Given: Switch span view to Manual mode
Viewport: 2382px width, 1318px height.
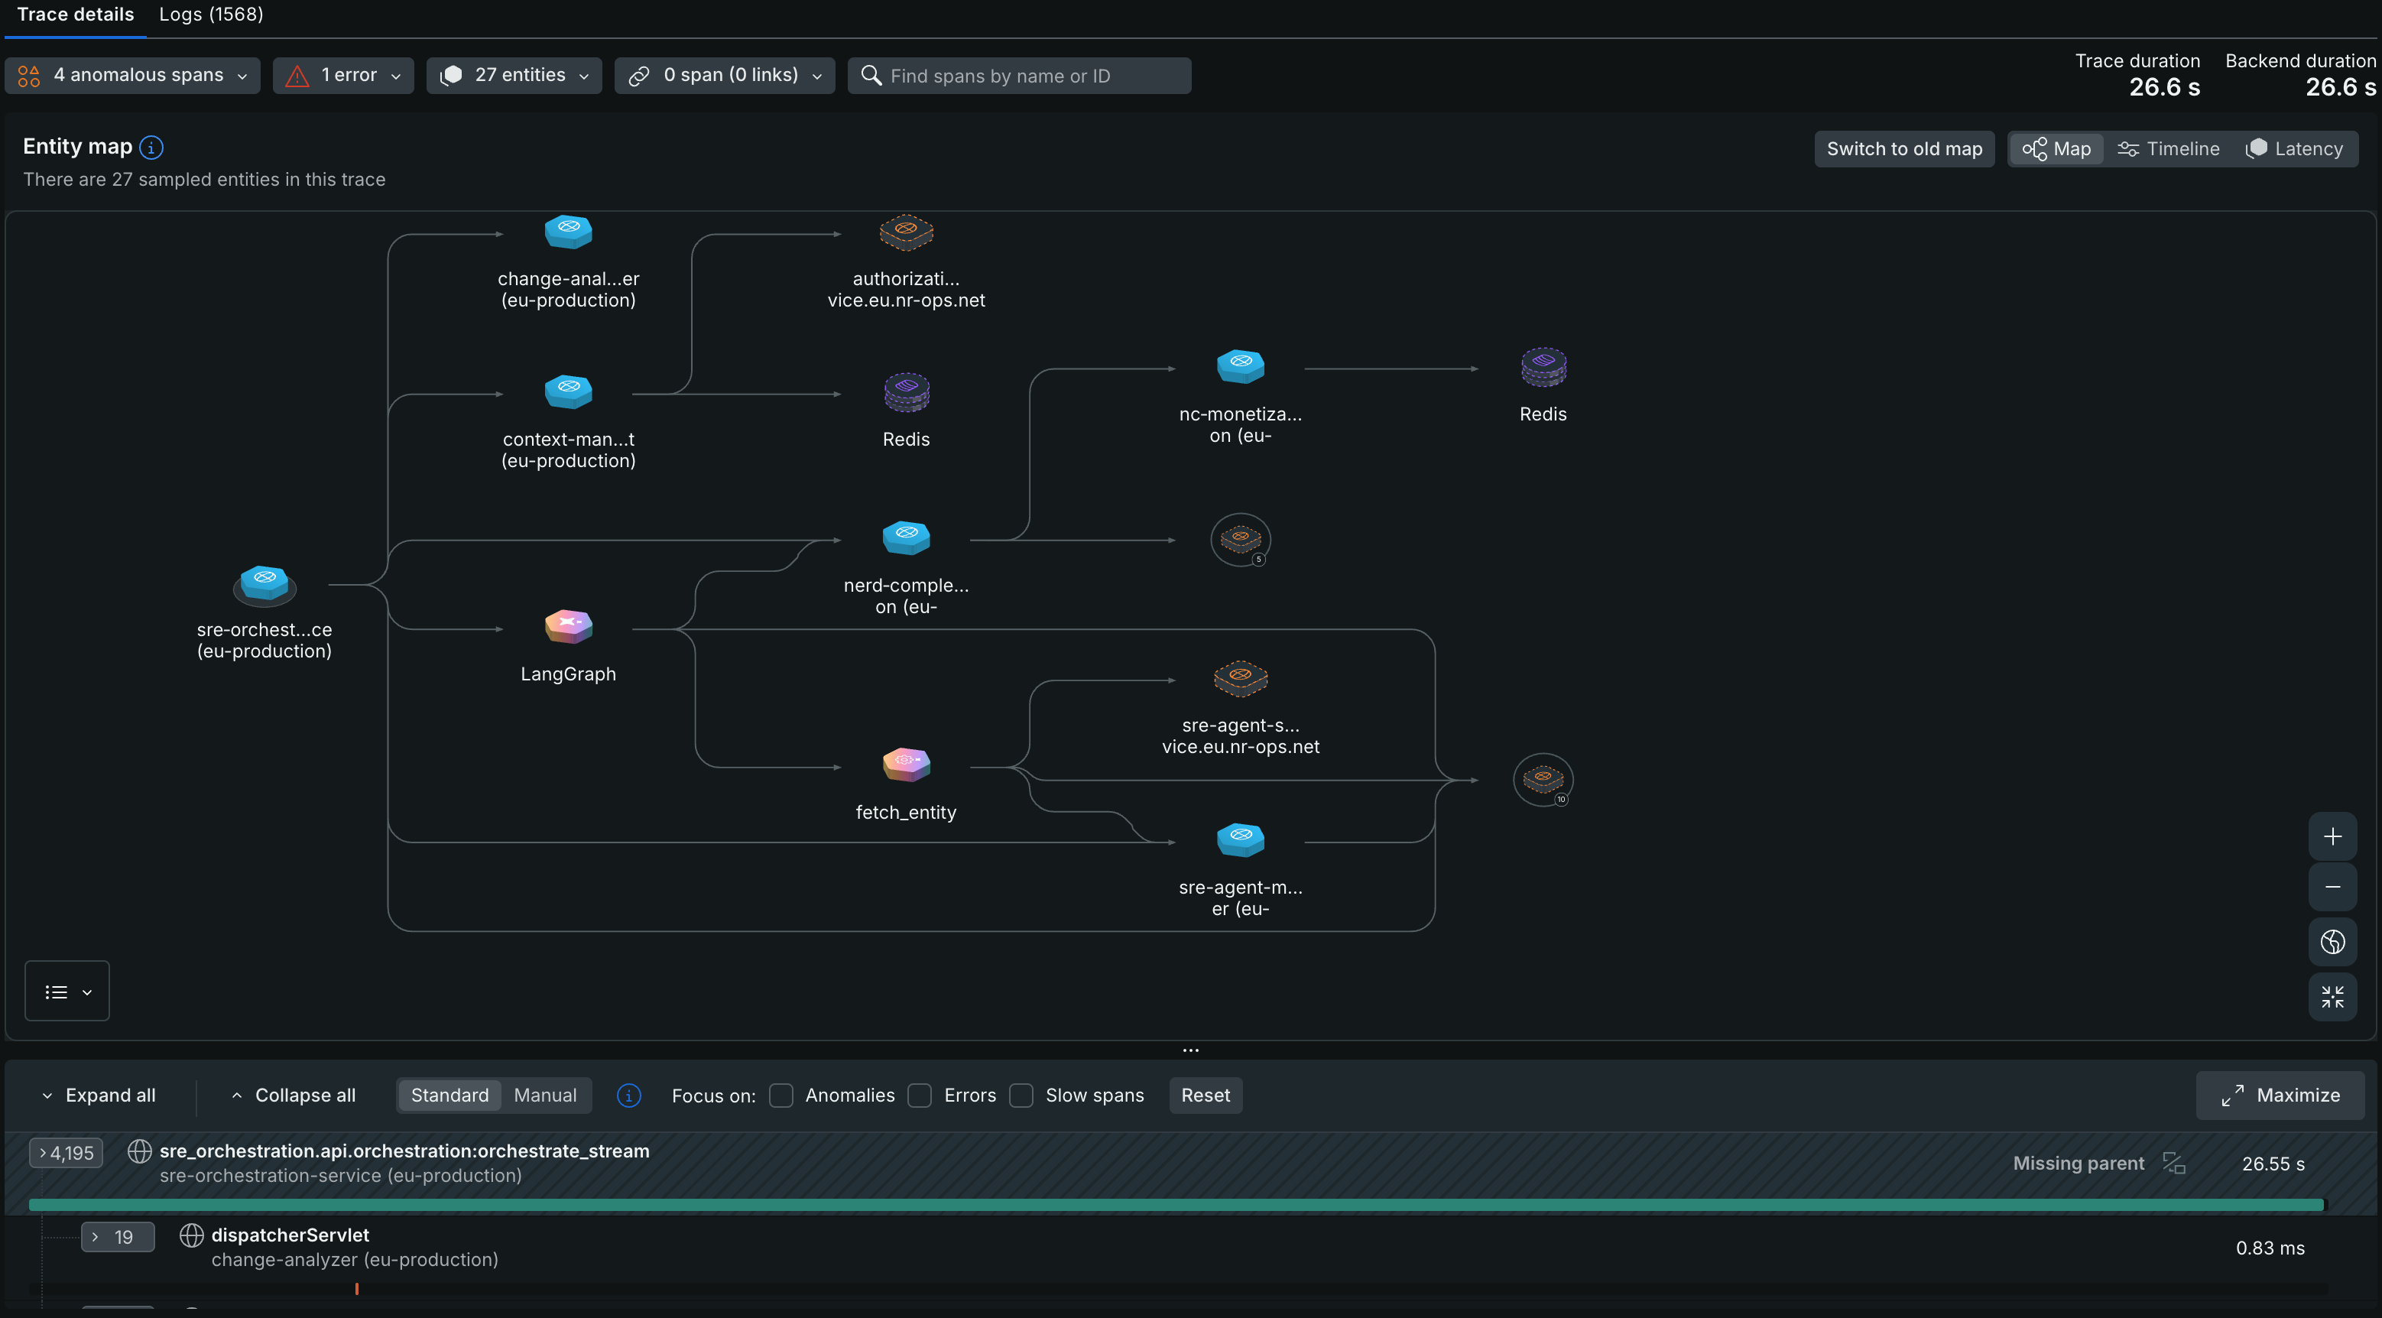Looking at the screenshot, I should click(544, 1096).
